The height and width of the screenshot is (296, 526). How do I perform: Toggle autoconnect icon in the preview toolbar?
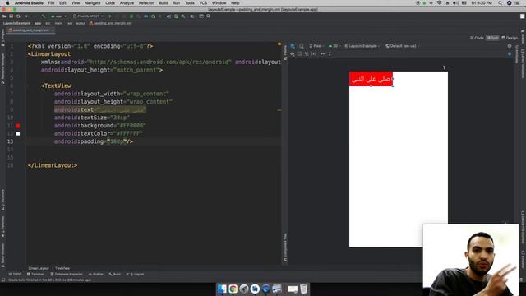click(x=299, y=53)
